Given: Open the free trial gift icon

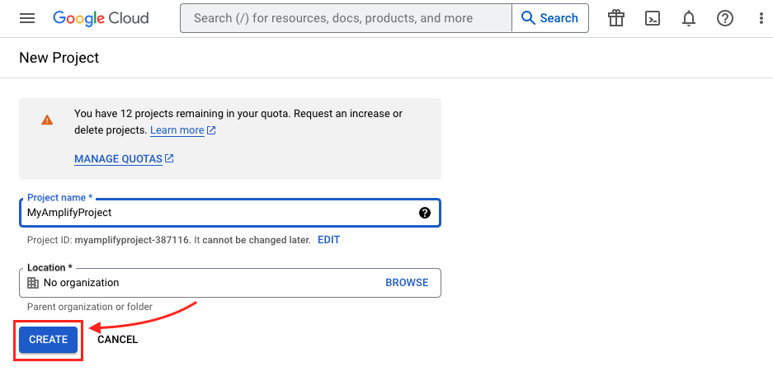Looking at the screenshot, I should click(616, 18).
